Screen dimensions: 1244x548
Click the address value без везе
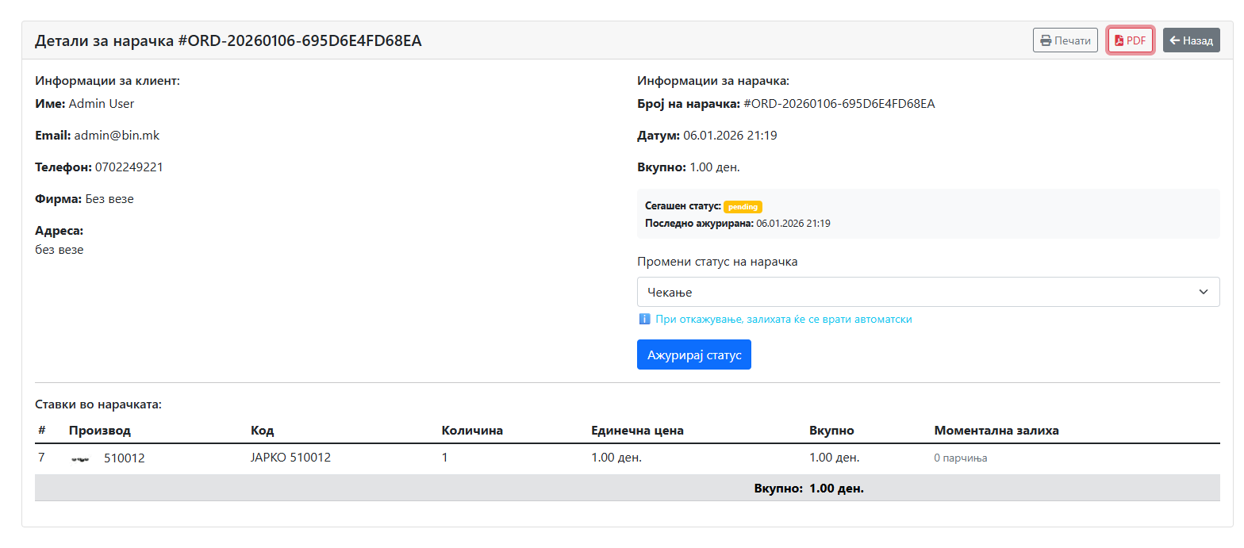point(60,250)
